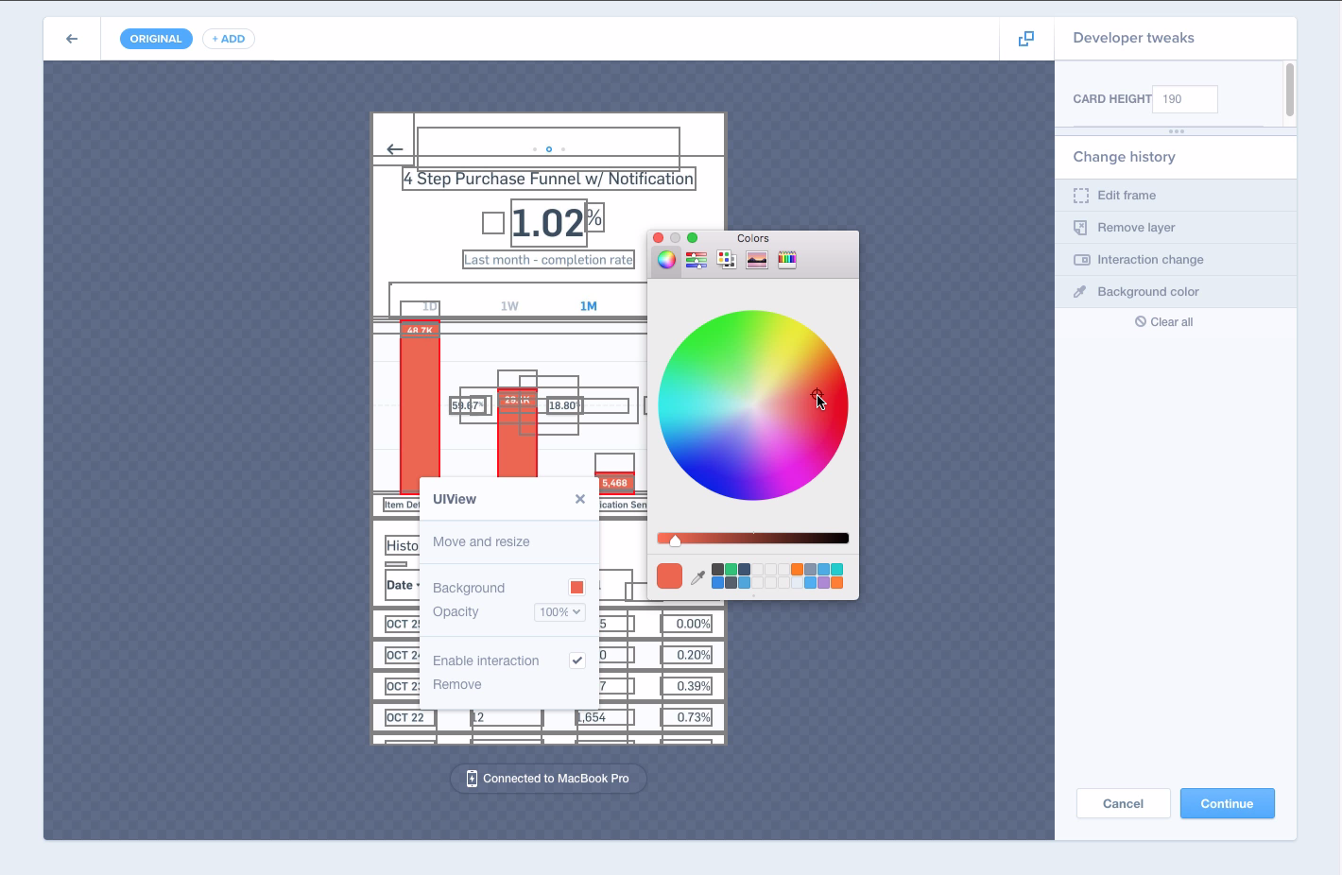This screenshot has height=875, width=1342.
Task: Close the UIView popup panel
Action: (580, 499)
